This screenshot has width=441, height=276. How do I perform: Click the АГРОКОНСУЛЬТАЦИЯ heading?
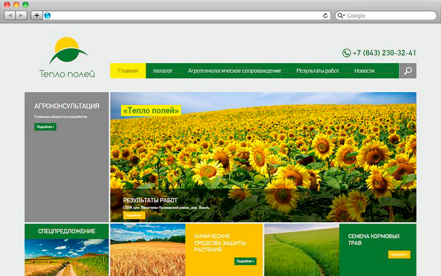click(x=67, y=106)
